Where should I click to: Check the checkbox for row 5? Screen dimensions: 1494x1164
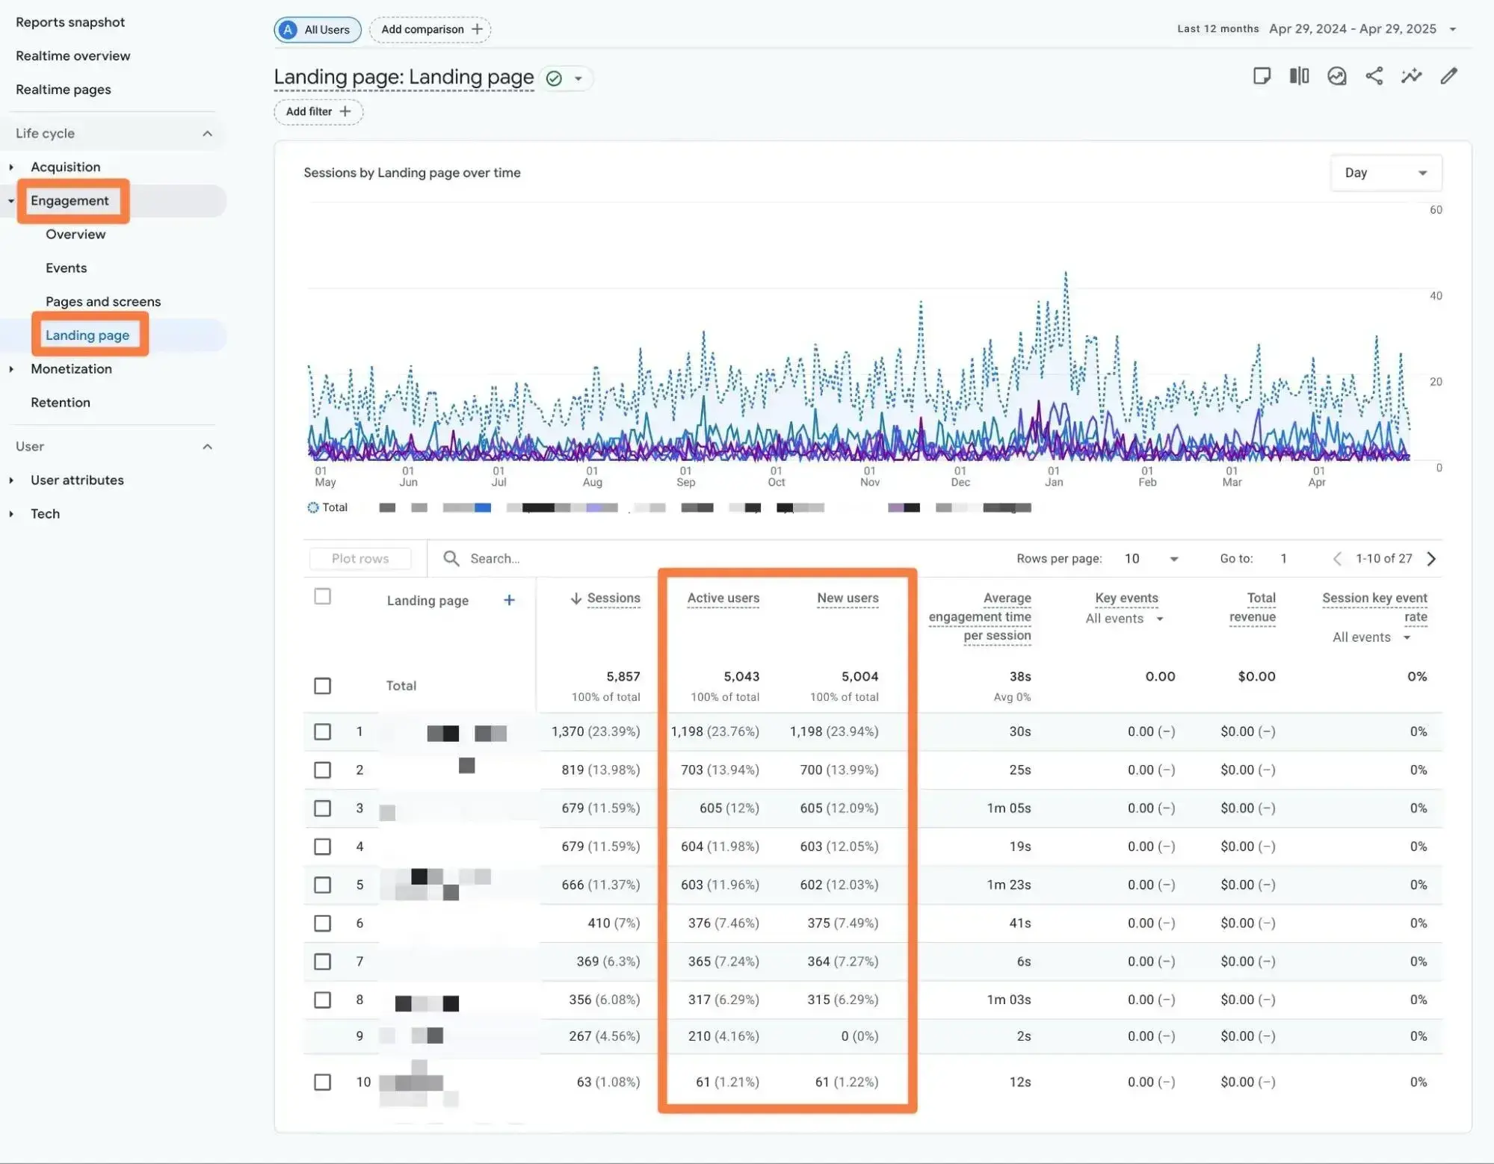tap(323, 885)
